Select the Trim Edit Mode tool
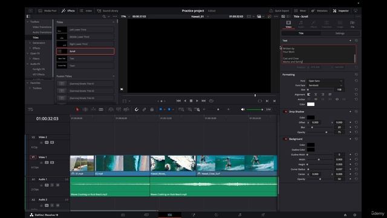This screenshot has width=387, height=218. coord(85,109)
